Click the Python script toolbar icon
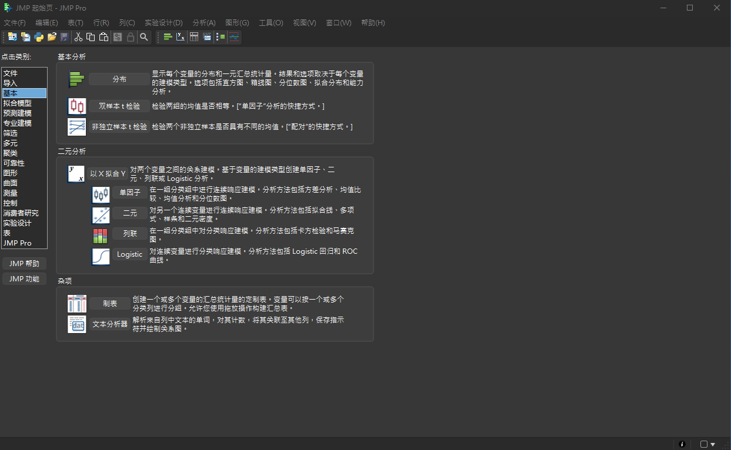The height and width of the screenshot is (450, 731). 39,37
